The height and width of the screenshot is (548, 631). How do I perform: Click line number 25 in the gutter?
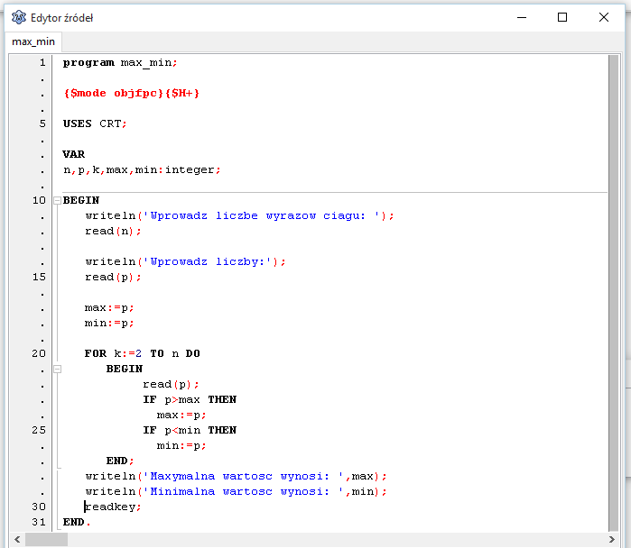39,430
